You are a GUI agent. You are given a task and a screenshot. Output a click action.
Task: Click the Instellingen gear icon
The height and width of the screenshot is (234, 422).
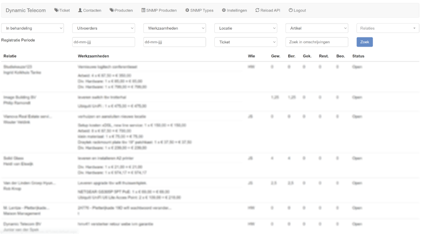[224, 10]
